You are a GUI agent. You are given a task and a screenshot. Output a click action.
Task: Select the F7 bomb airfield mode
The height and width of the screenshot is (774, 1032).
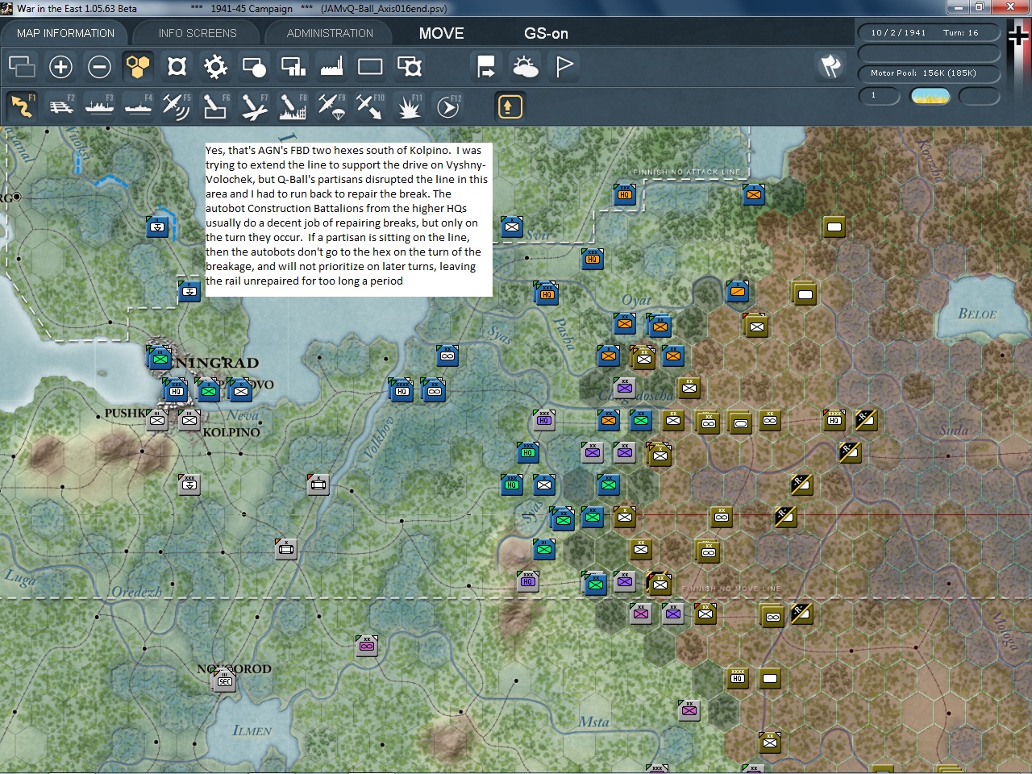click(254, 106)
